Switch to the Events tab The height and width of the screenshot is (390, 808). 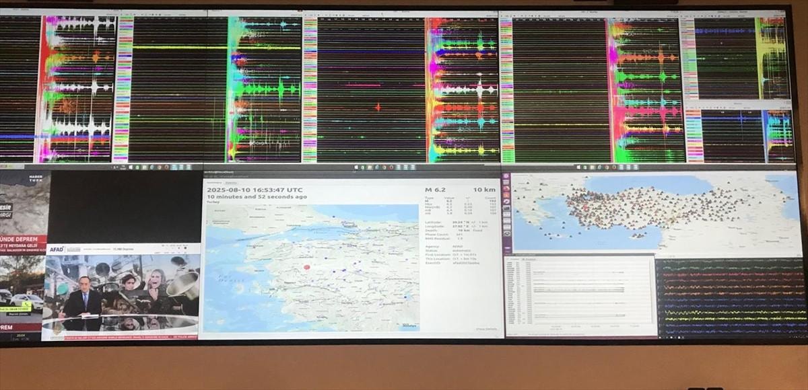[x=231, y=182]
